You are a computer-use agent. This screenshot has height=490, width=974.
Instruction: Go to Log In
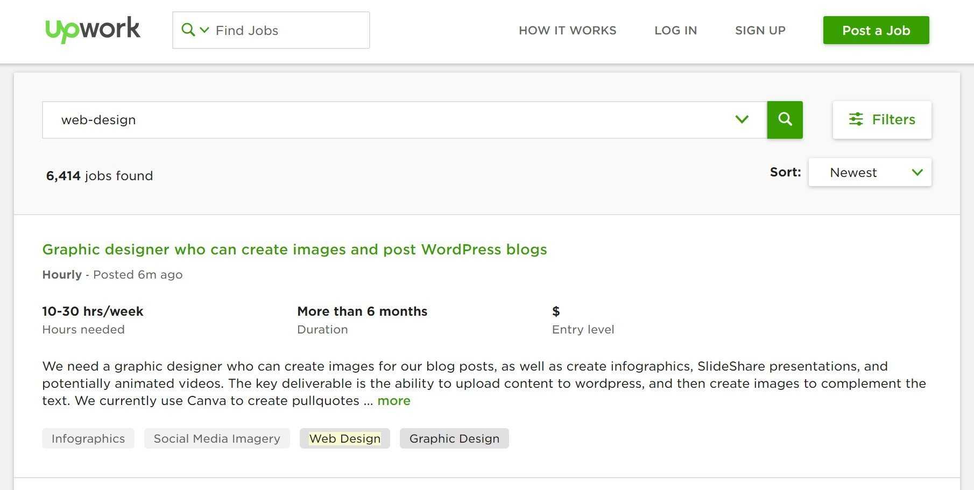coord(675,31)
